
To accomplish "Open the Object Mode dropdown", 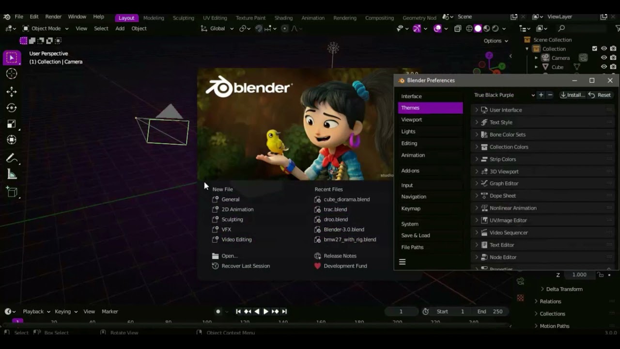I will (46, 29).
